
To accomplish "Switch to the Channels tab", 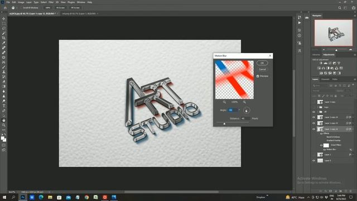I will (325, 79).
